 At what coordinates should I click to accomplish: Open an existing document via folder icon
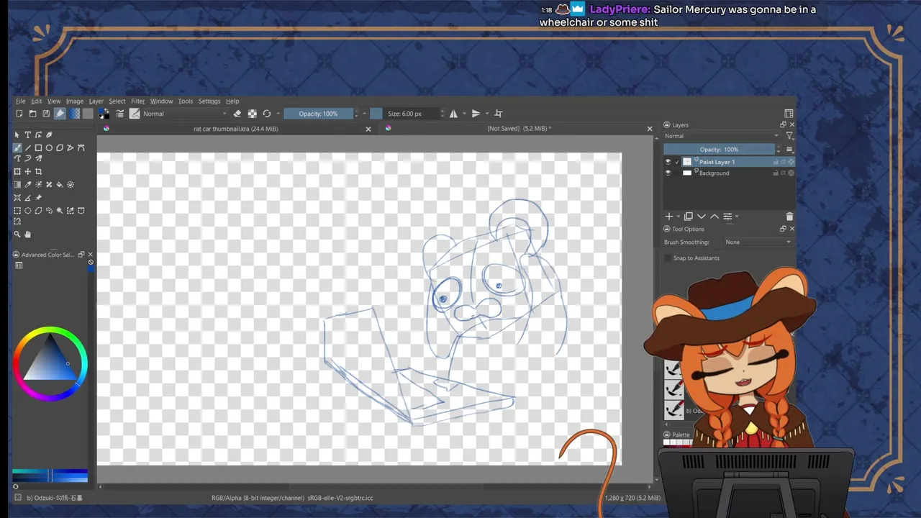[32, 114]
